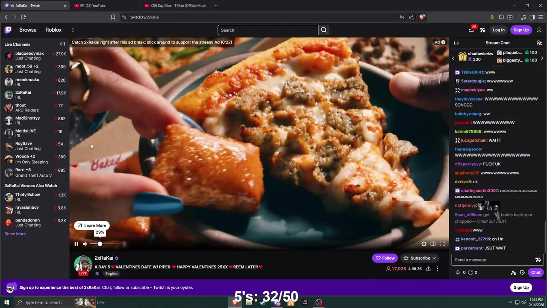Show next gift leaderboard entry
This screenshot has width=547, height=308.
[x=542, y=58]
